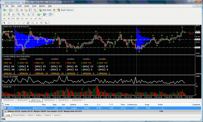Select the Fibonacci Retracement tool
The width and height of the screenshot is (203, 122).
click(x=32, y=23)
